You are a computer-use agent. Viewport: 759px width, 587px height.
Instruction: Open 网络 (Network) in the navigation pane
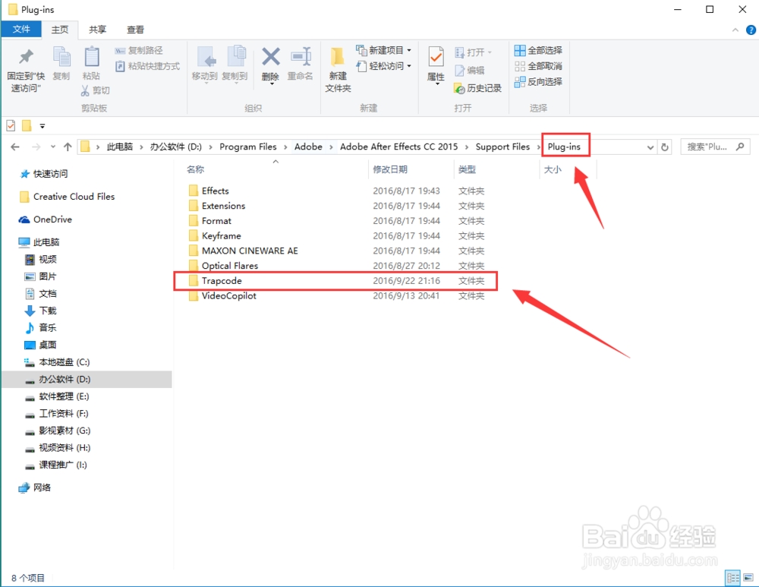point(42,488)
